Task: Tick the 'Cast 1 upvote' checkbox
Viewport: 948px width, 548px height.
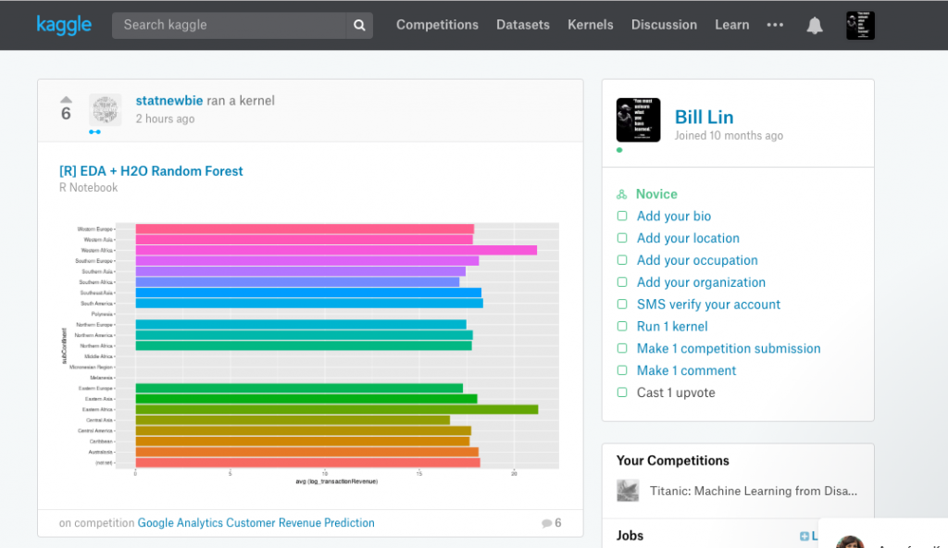Action: tap(622, 392)
